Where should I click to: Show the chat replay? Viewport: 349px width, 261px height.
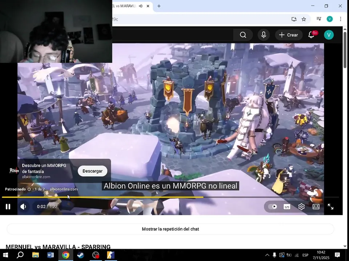click(170, 229)
